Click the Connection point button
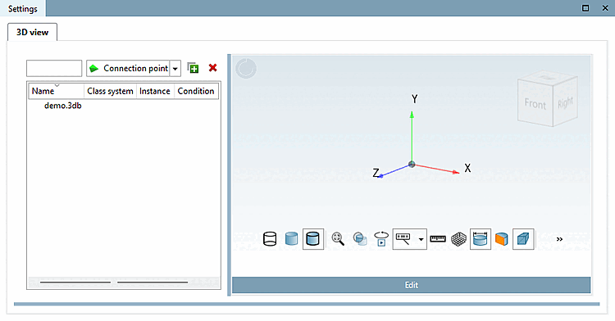This screenshot has height=321, width=615. point(128,69)
